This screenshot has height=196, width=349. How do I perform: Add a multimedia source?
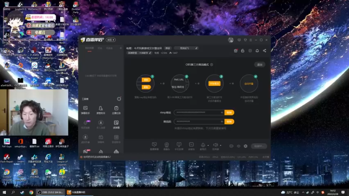pyautogui.click(x=191, y=146)
